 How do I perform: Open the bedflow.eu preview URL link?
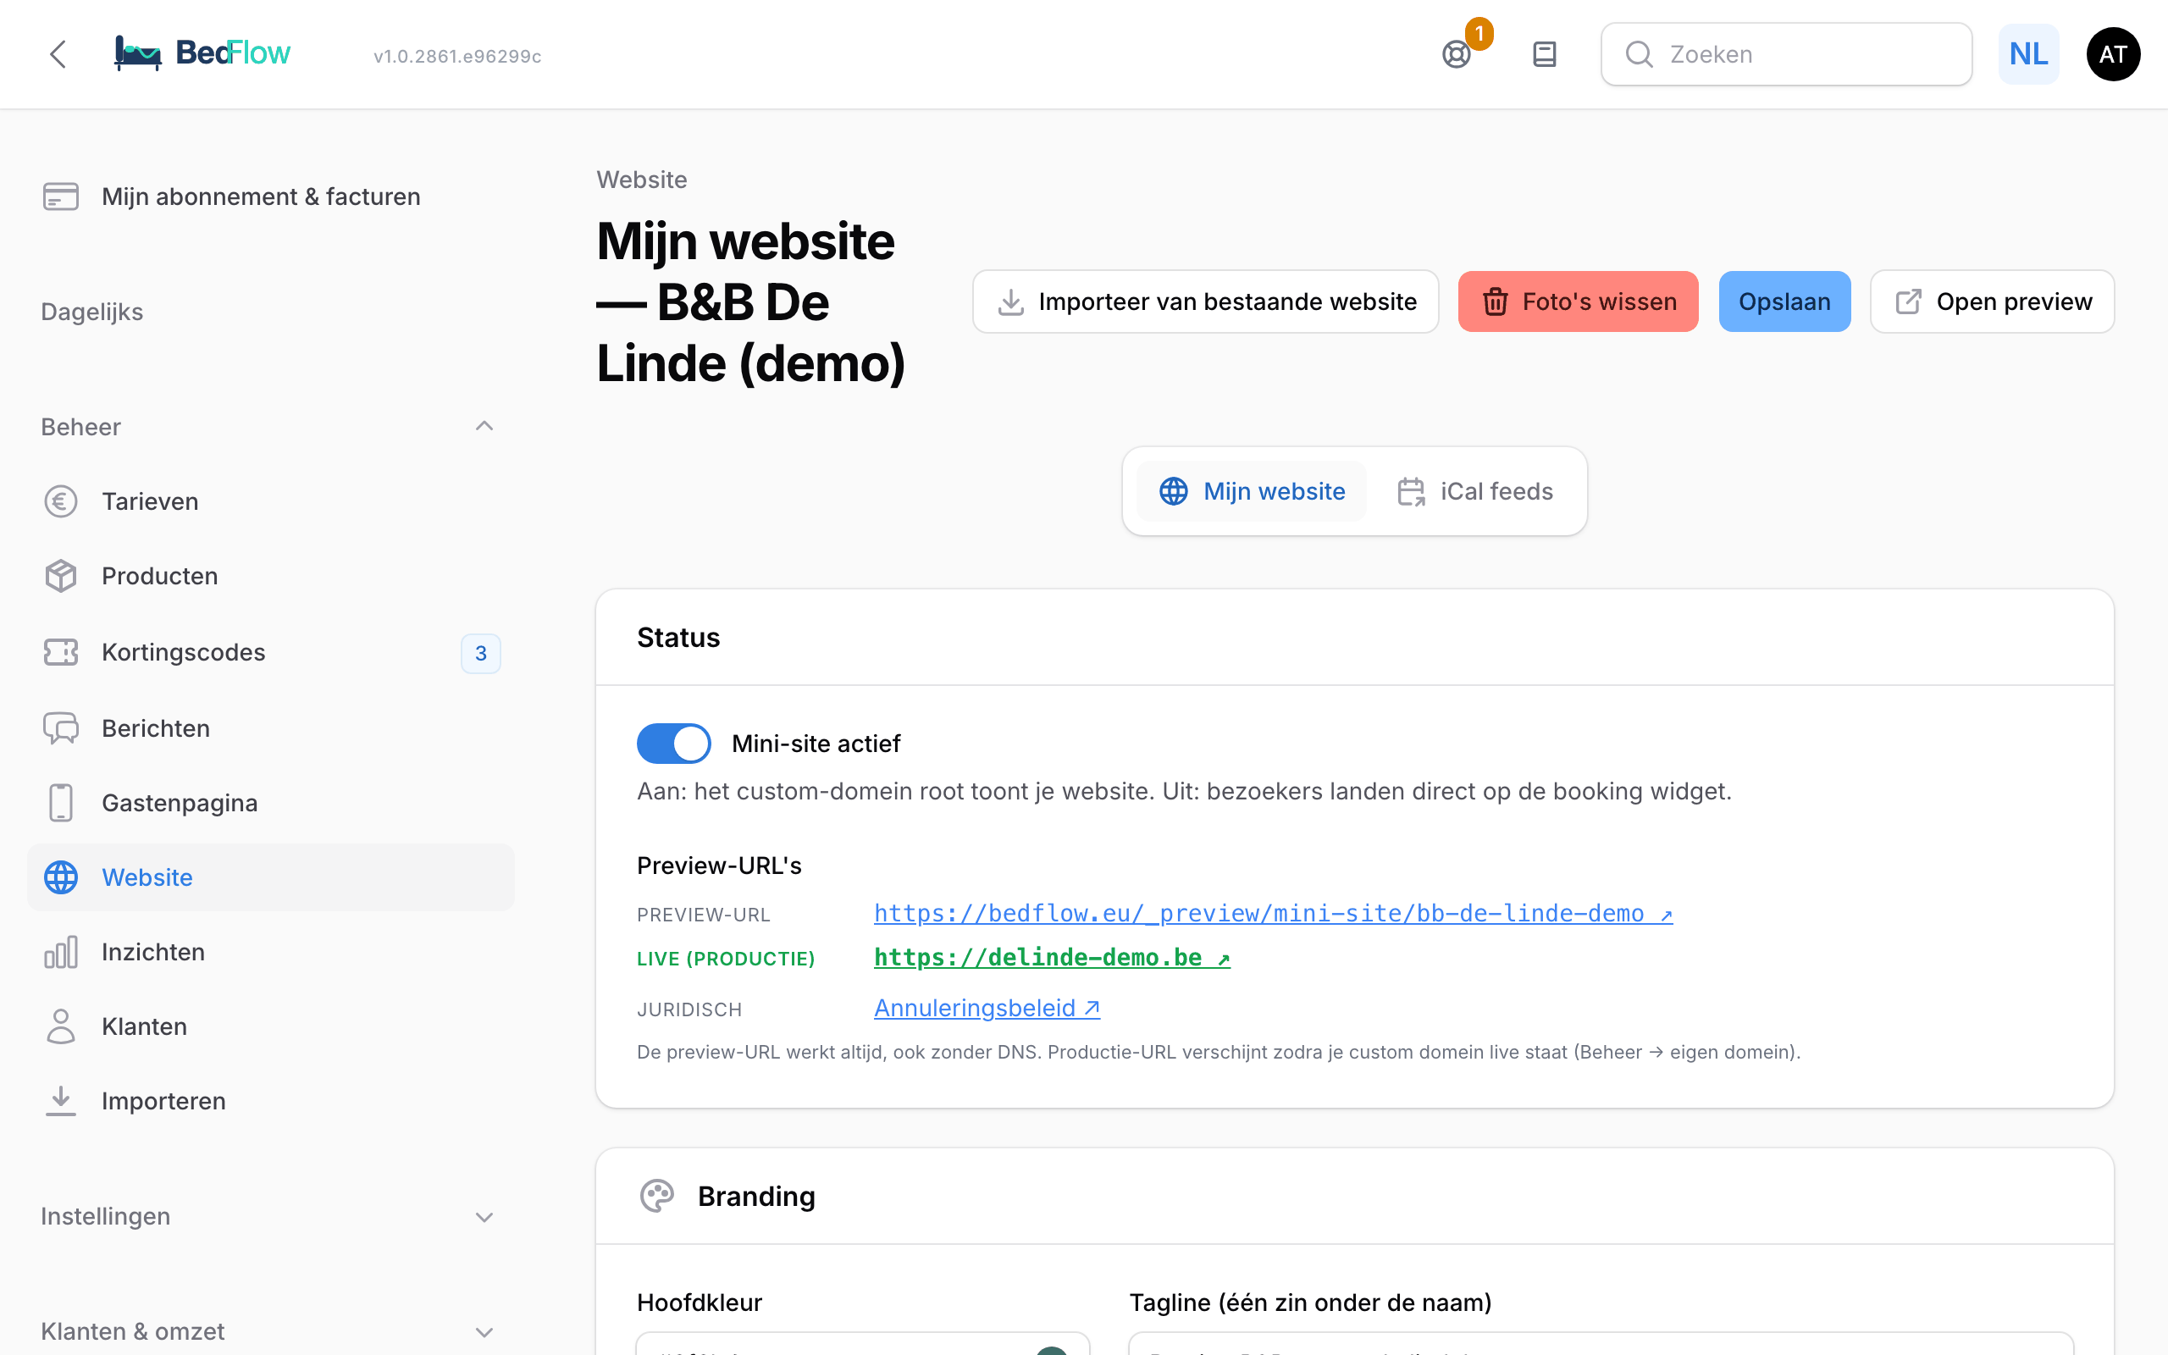(1273, 913)
